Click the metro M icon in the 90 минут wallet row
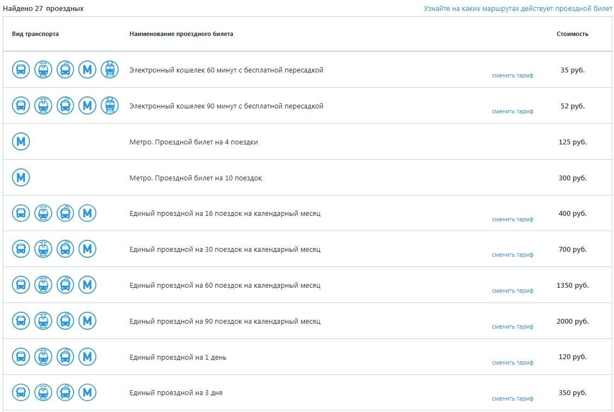This screenshot has height=412, width=614. click(x=87, y=105)
